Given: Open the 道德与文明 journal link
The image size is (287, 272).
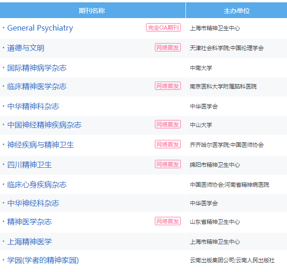Looking at the screenshot, I should 26,48.
